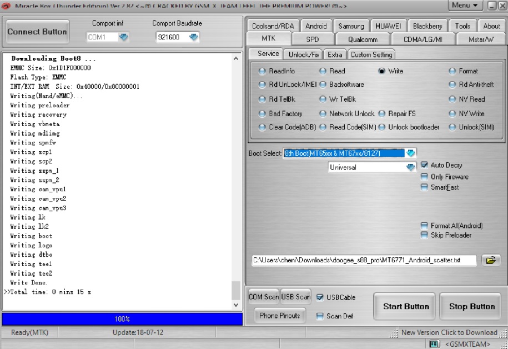Open the About tab

click(491, 26)
